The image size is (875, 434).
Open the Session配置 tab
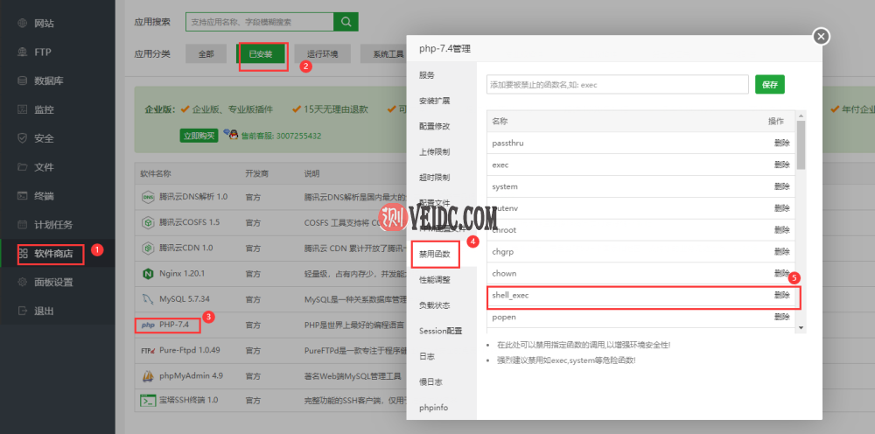click(x=440, y=331)
